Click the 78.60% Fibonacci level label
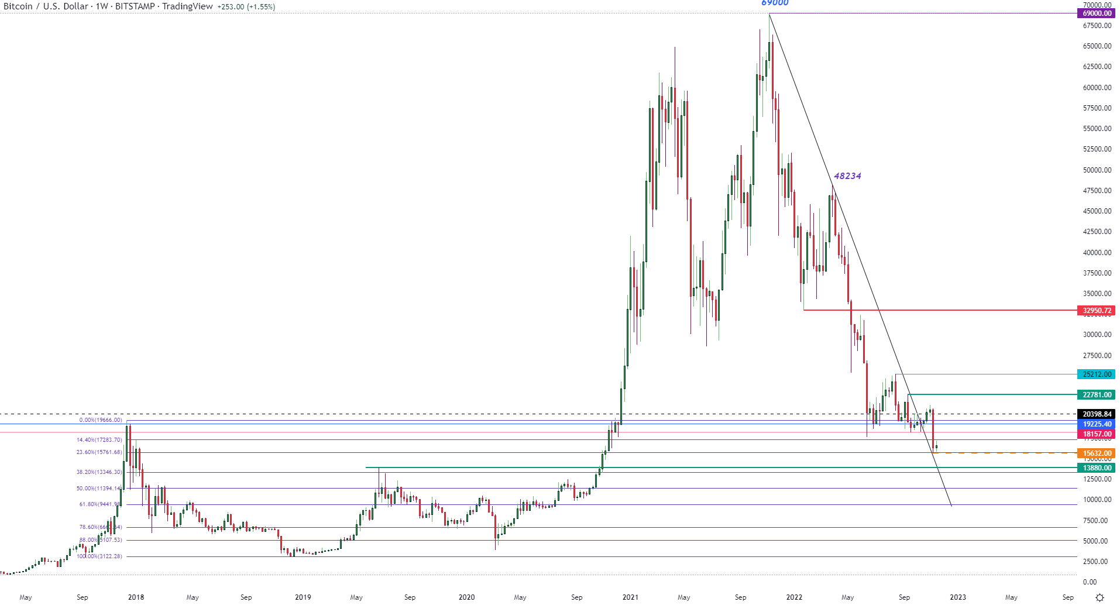 (101, 527)
